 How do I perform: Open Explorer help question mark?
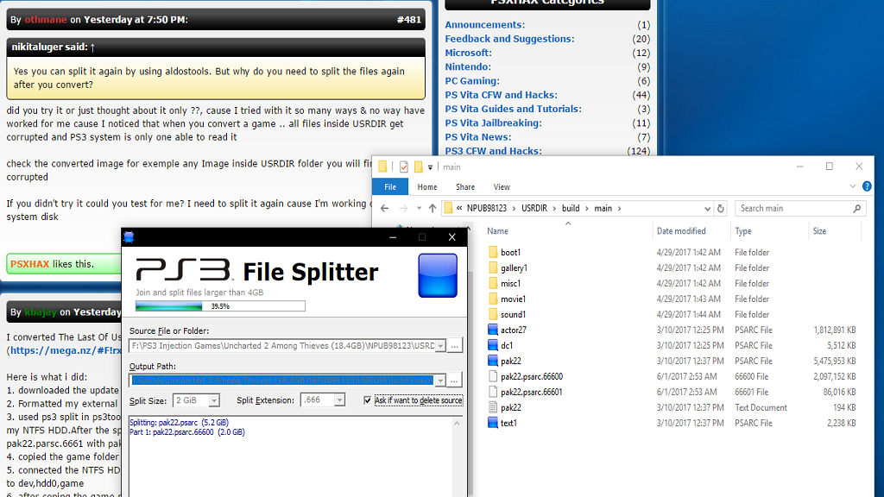point(867,186)
